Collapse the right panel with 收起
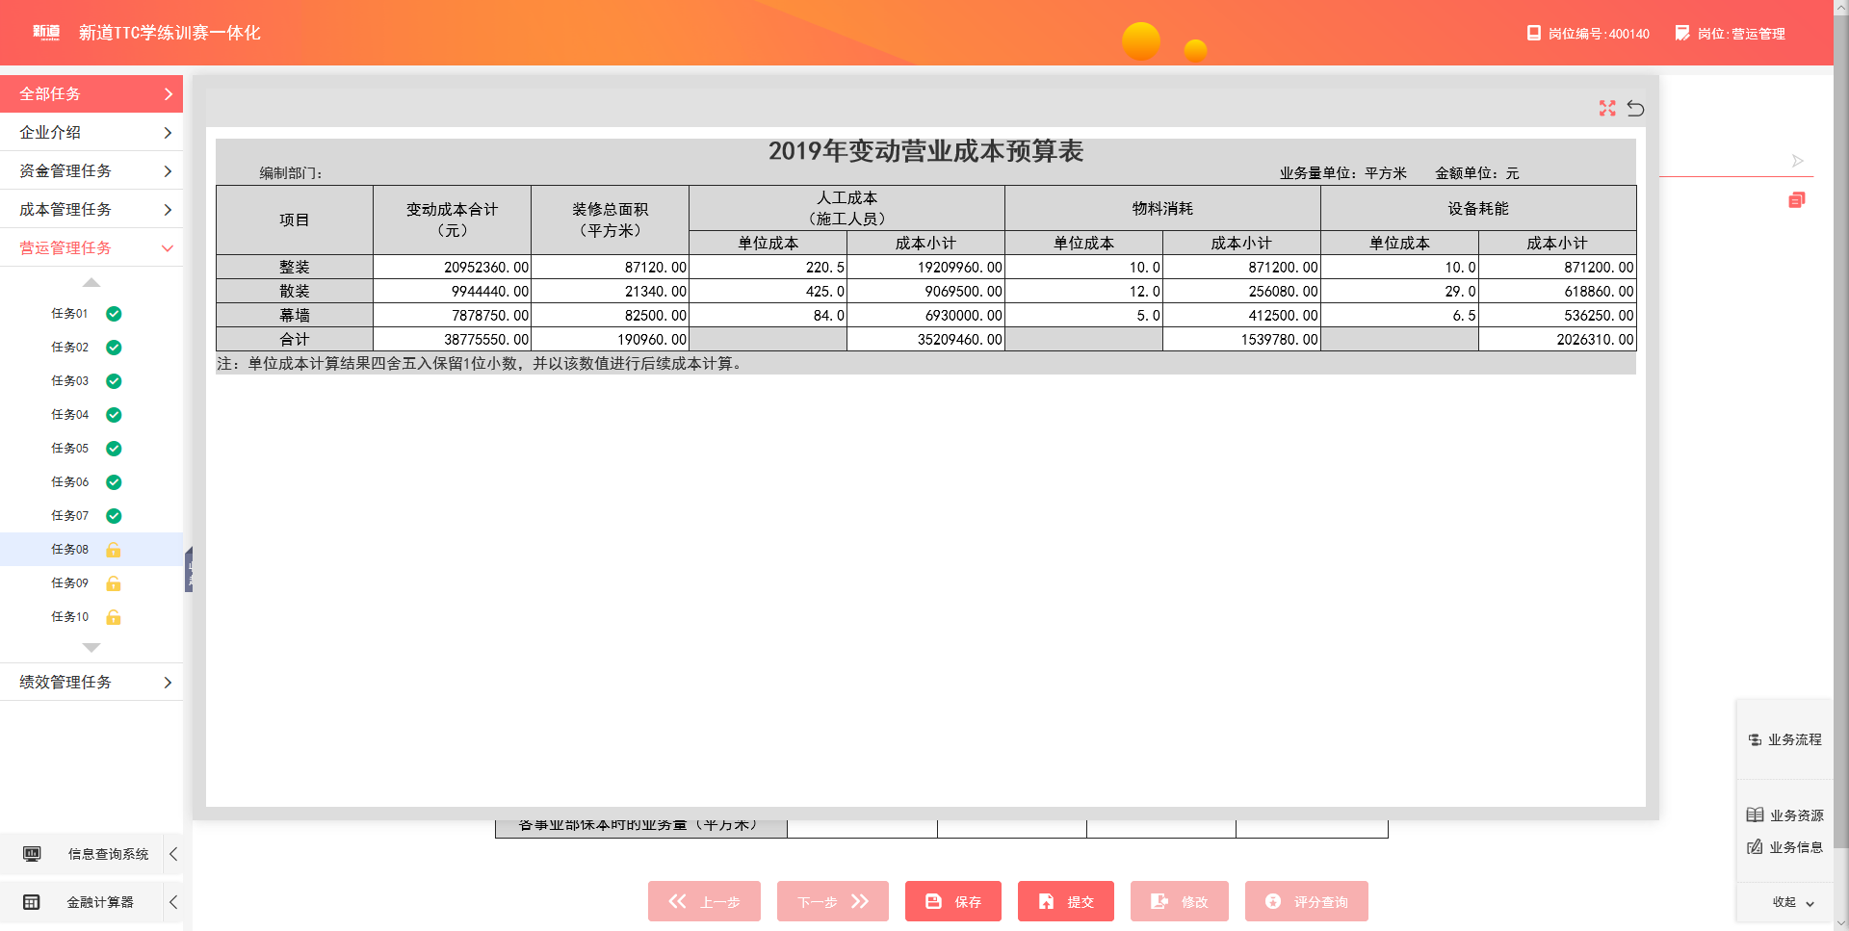Screen dimensions: 1849x931 [x=1792, y=902]
